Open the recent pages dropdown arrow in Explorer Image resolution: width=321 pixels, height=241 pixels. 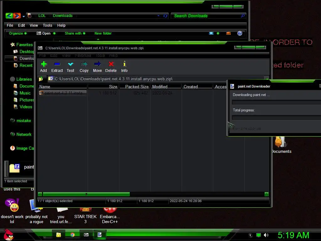point(24,16)
